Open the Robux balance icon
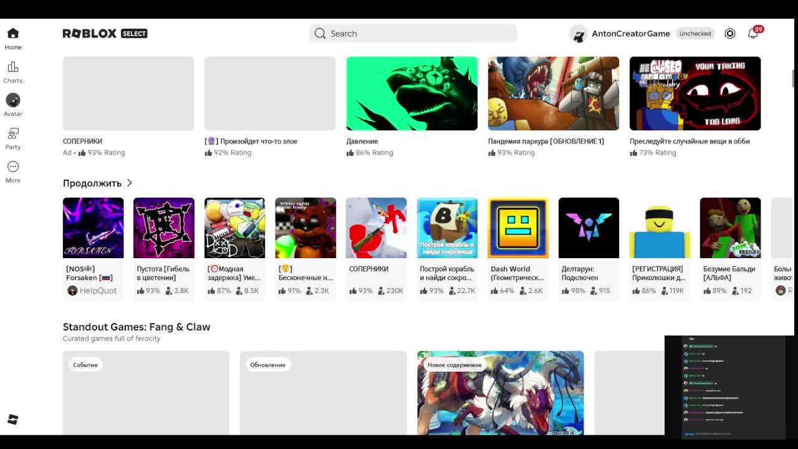This screenshot has width=798, height=449. pyautogui.click(x=730, y=34)
